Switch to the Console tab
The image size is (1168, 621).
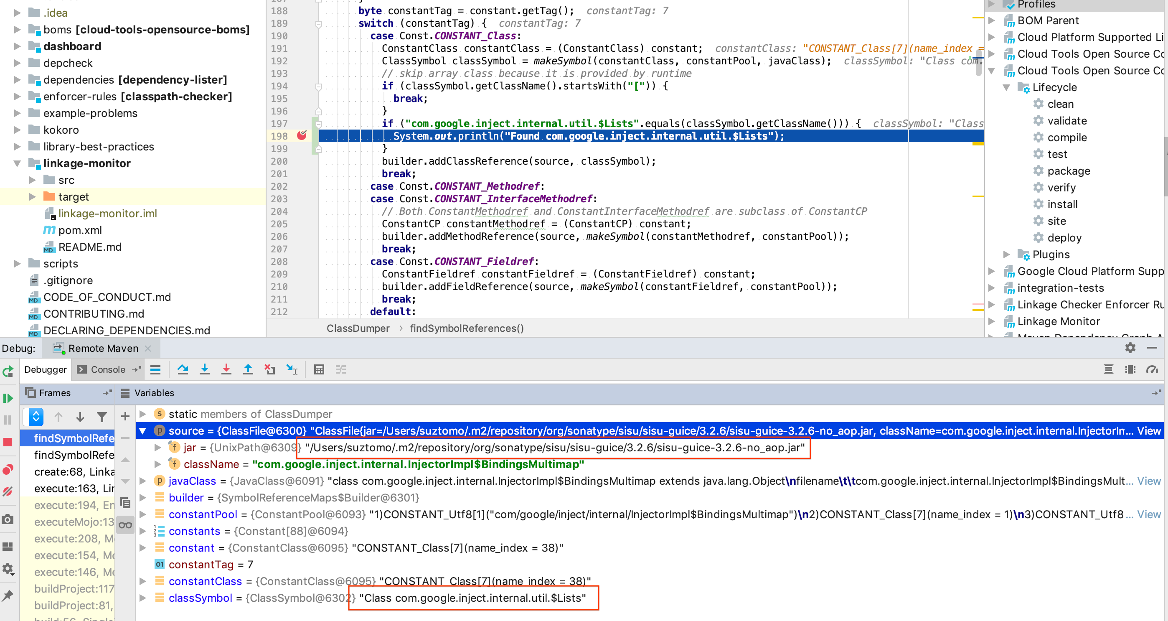point(108,369)
